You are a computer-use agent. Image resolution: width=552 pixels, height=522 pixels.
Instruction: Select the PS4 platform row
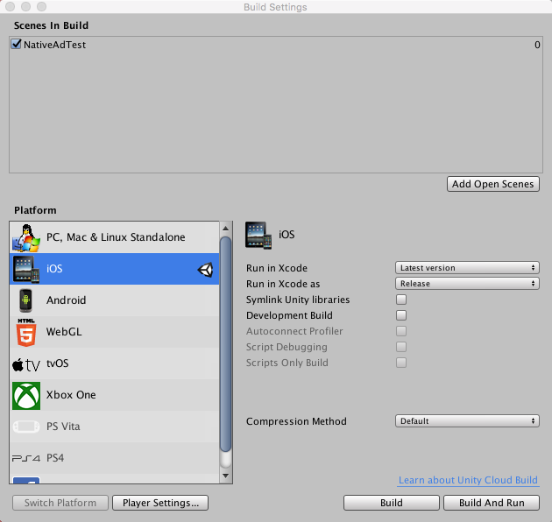click(x=115, y=458)
